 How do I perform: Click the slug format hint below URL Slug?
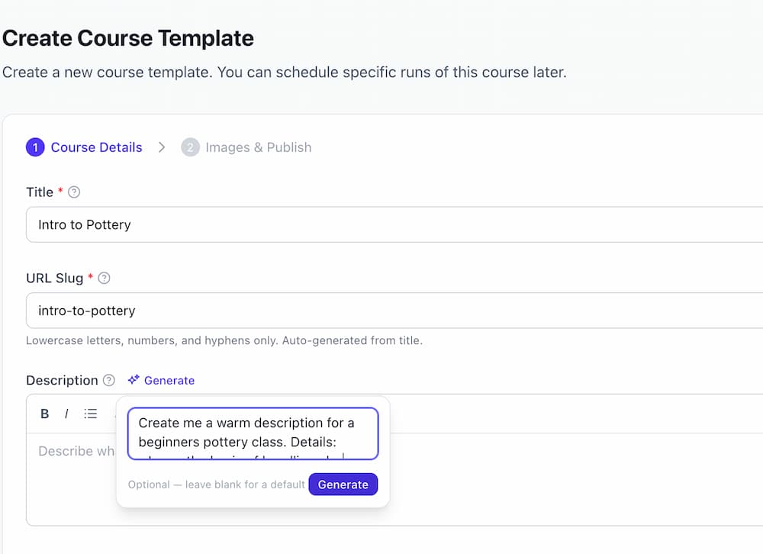[224, 340]
